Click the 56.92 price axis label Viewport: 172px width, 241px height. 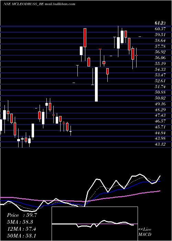pyautogui.click(x=160, y=52)
